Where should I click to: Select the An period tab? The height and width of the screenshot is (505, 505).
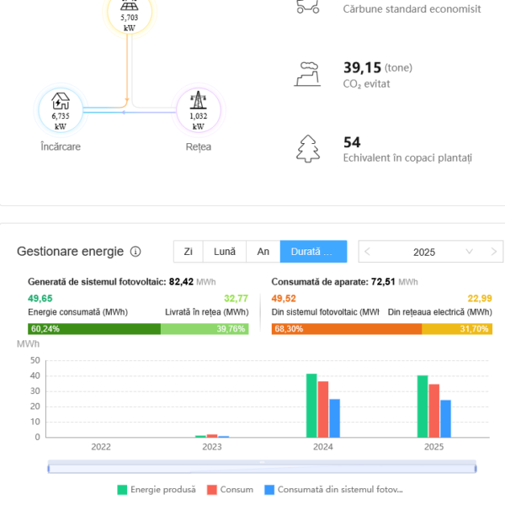(263, 252)
